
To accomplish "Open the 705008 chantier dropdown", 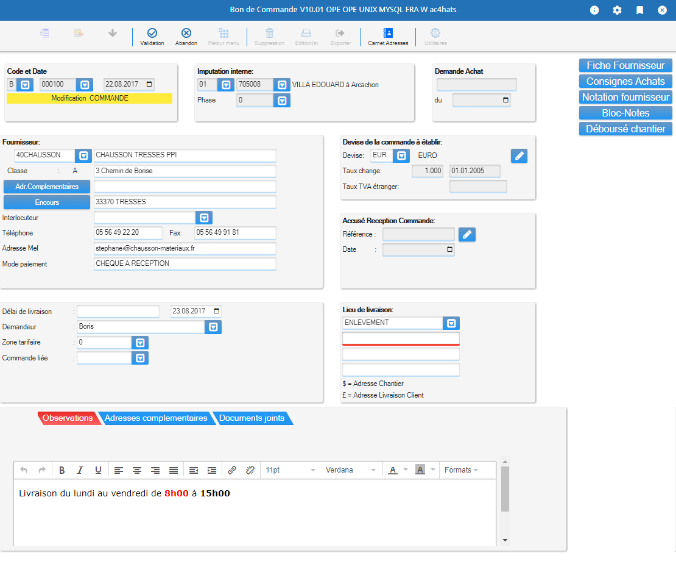I will click(282, 85).
